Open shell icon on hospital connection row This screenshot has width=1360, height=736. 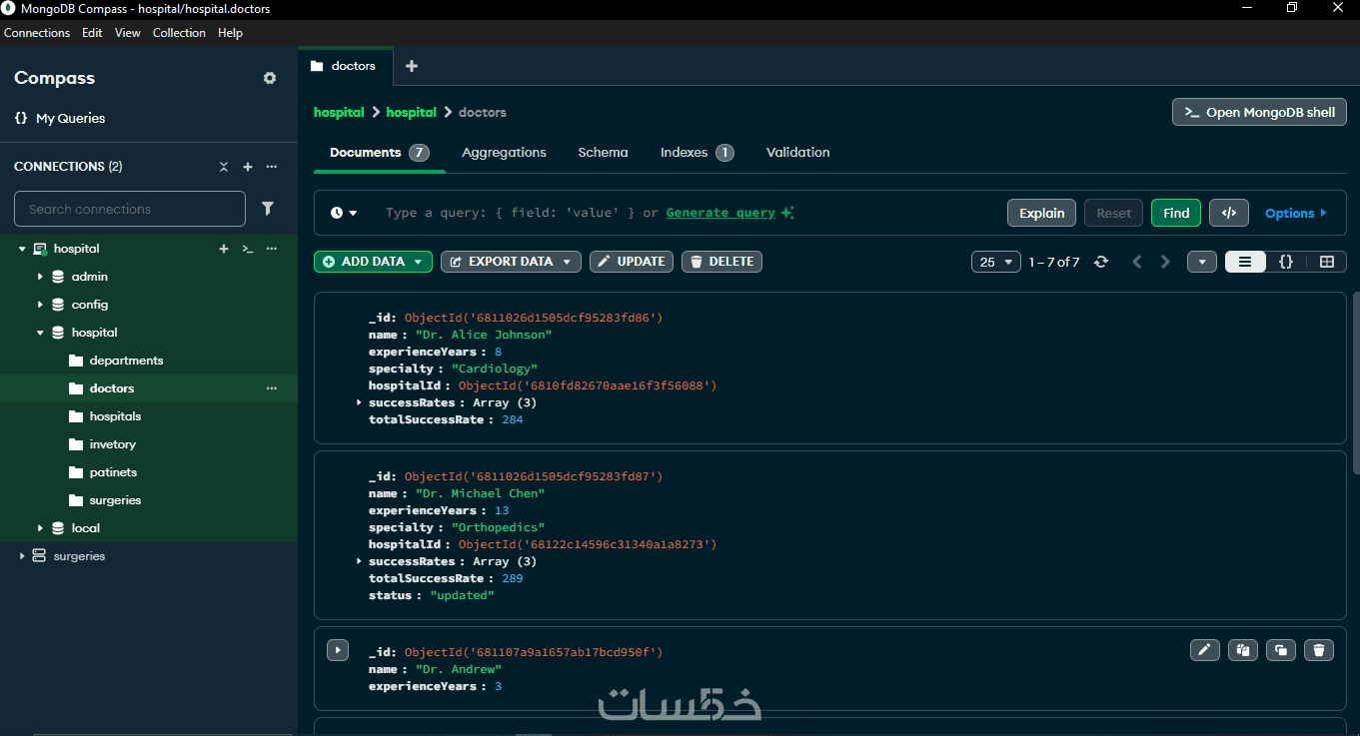[248, 249]
